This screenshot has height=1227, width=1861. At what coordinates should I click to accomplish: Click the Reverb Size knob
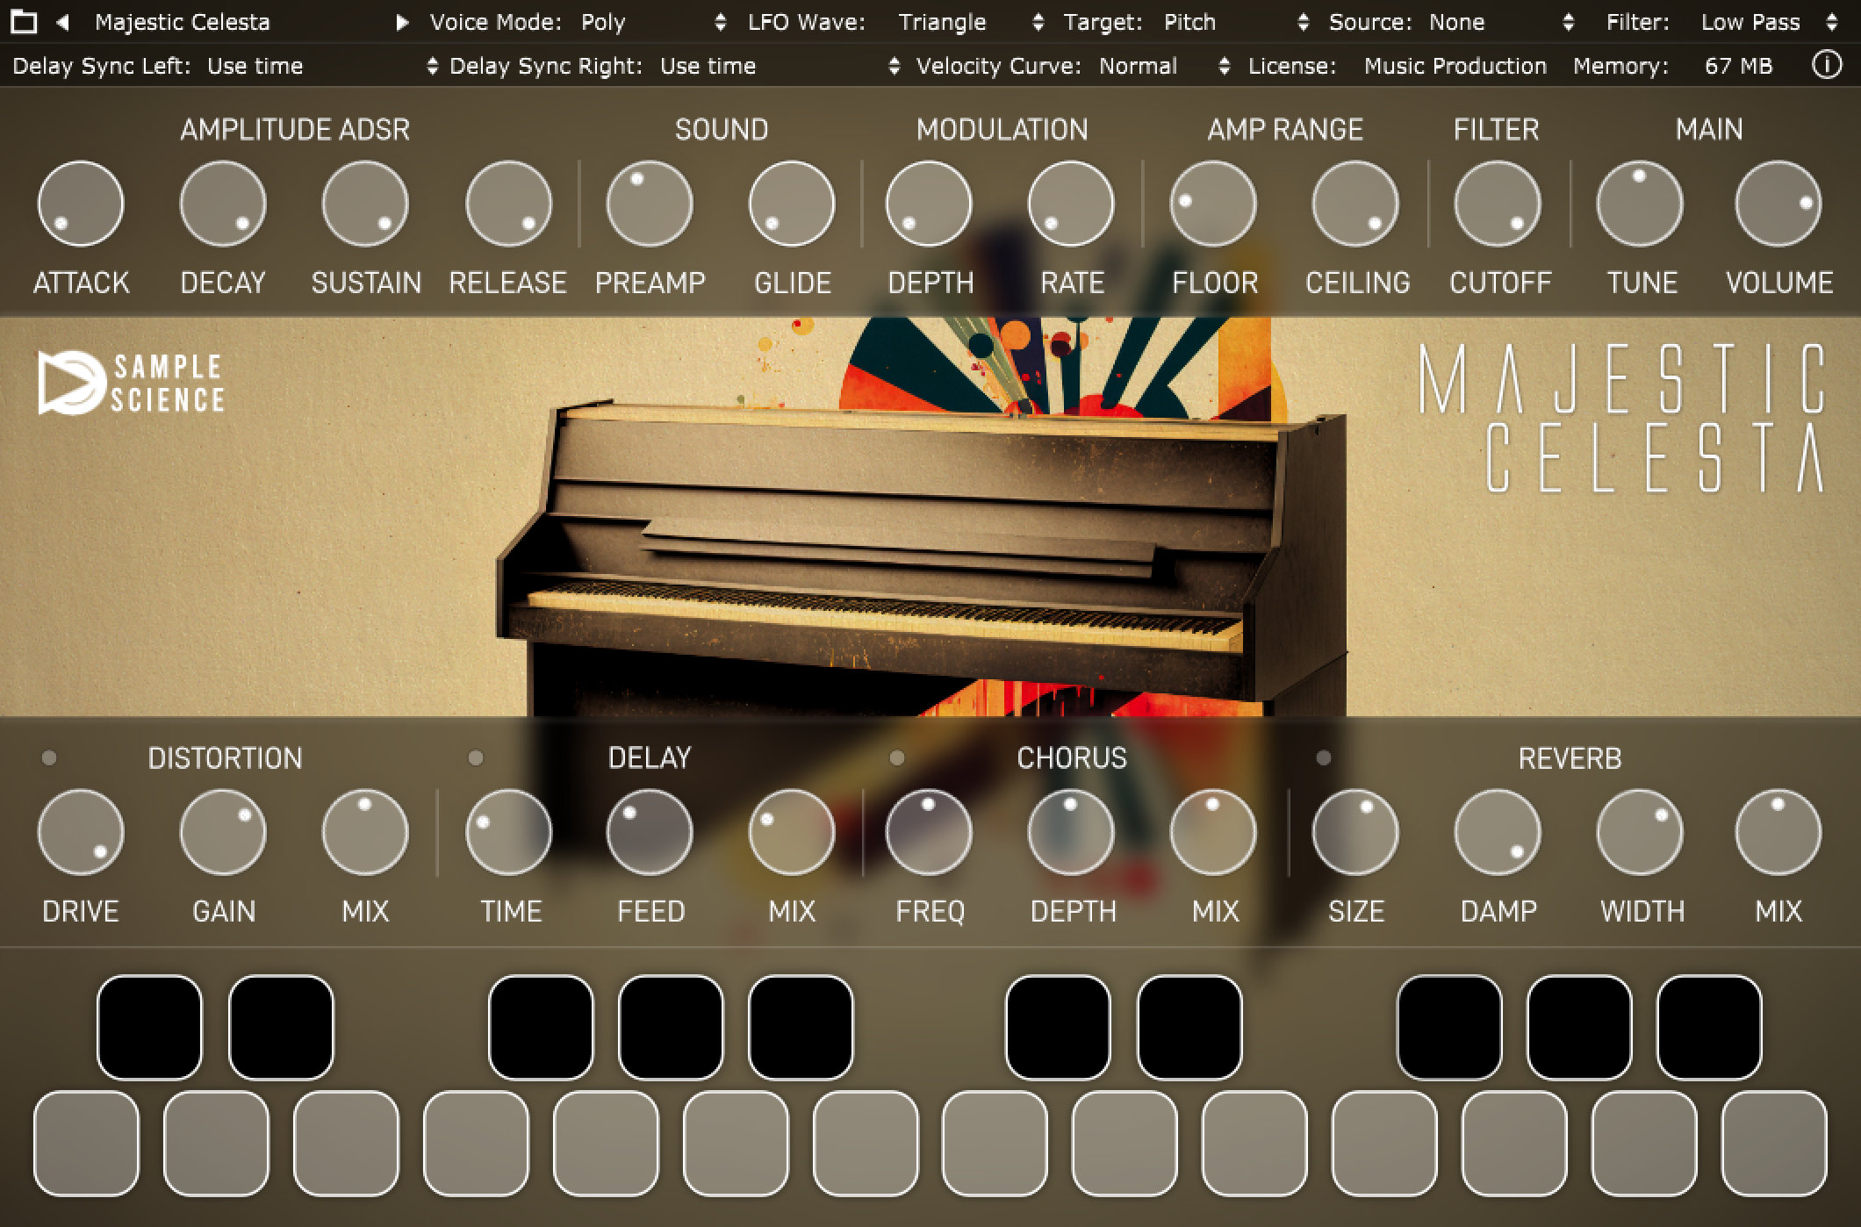pos(1356,831)
